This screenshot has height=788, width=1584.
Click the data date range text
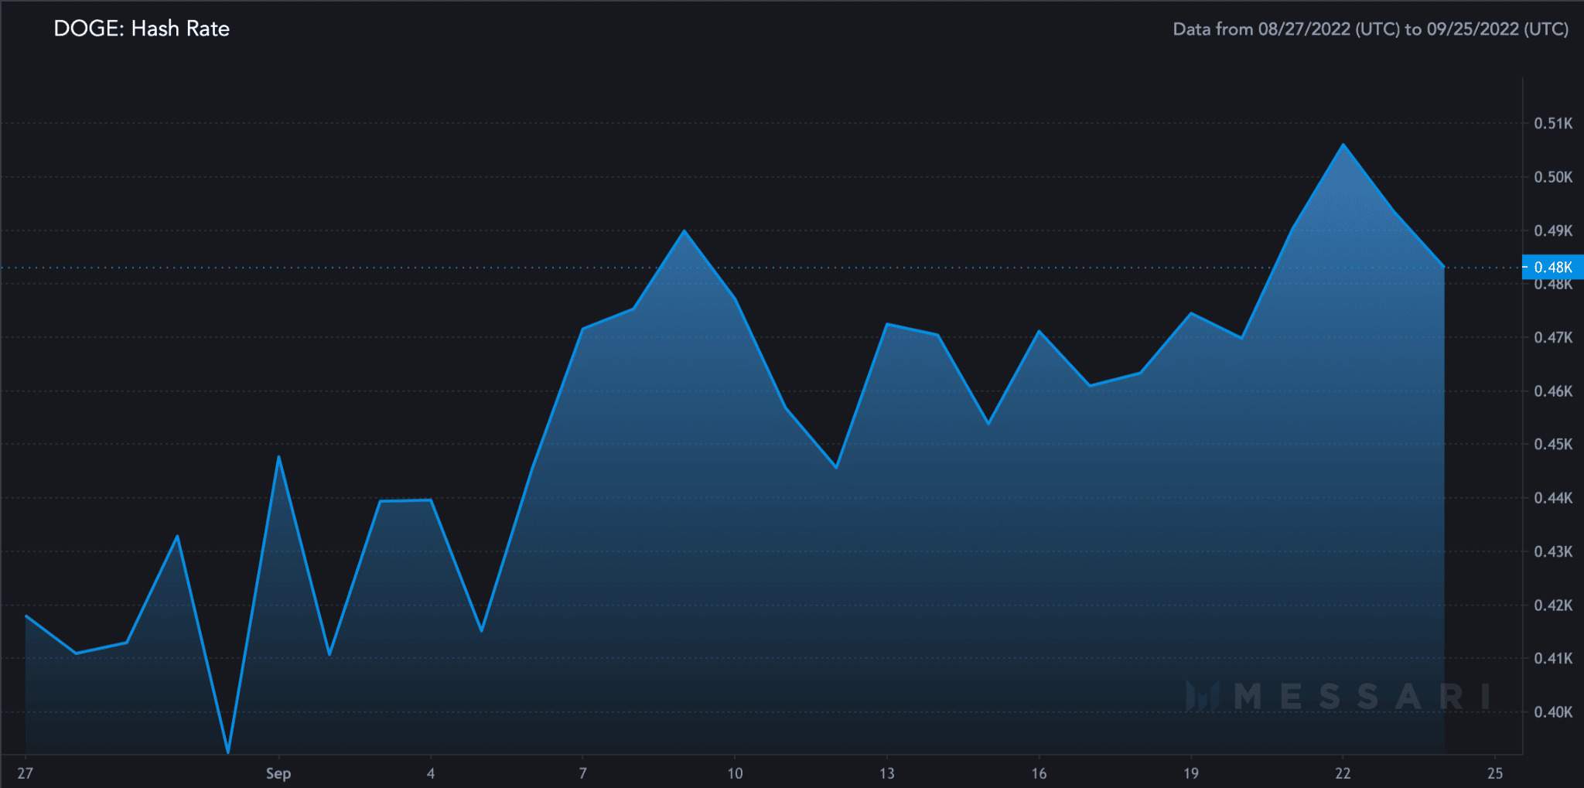(x=1371, y=29)
